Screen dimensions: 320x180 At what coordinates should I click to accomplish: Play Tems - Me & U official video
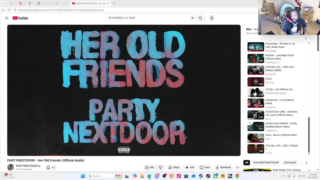(x=273, y=138)
